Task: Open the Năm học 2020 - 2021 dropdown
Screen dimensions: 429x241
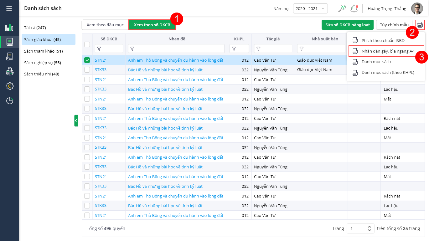Action: 310,8
